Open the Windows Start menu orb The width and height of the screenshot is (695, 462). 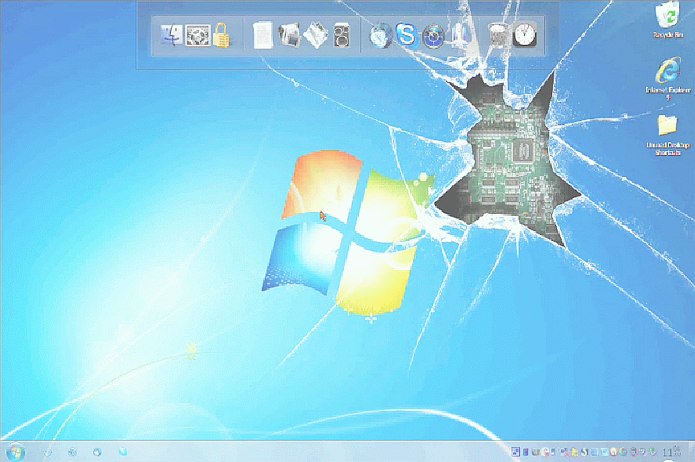pos(15,452)
